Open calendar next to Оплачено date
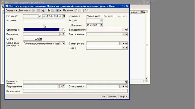Viewport: 195px width, 109px height. (101, 25)
